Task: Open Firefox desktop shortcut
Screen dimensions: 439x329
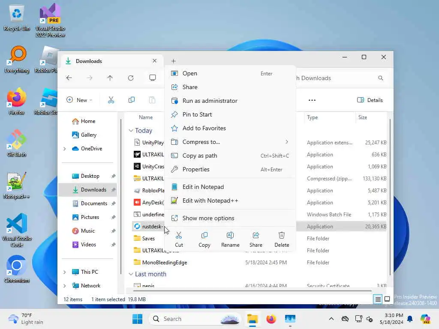Action: click(x=17, y=102)
